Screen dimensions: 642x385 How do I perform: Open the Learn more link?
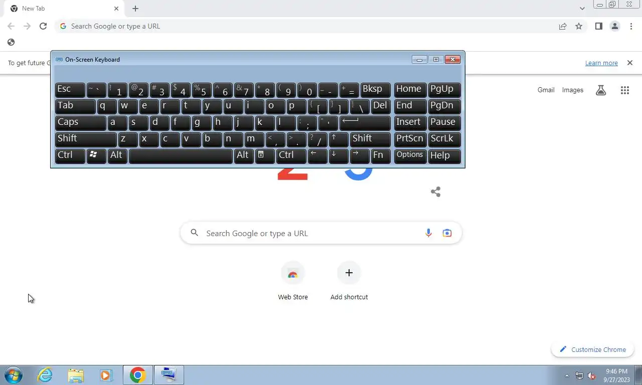(601, 63)
